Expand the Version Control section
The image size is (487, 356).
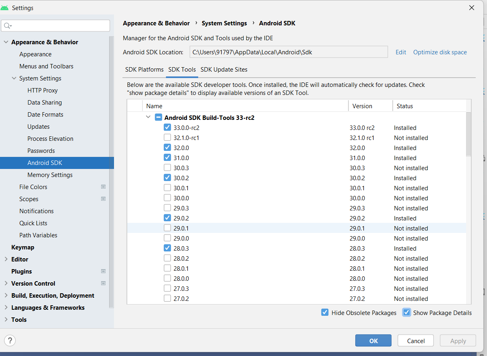[x=6, y=283]
